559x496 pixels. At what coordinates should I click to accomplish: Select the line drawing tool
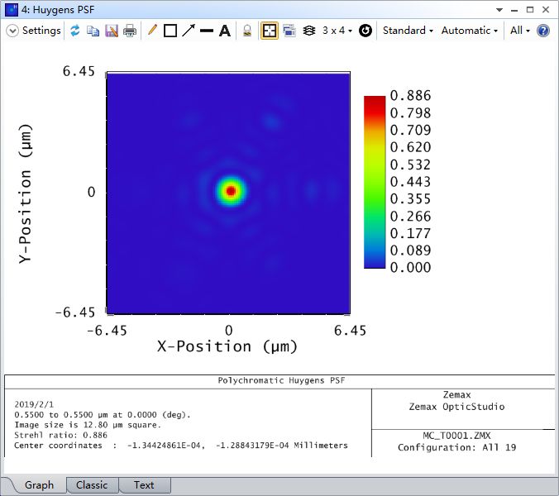tap(207, 31)
